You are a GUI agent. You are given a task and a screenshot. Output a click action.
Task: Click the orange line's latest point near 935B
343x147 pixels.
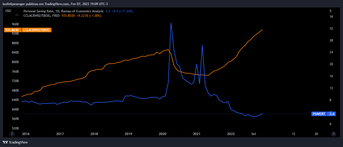[262, 30]
